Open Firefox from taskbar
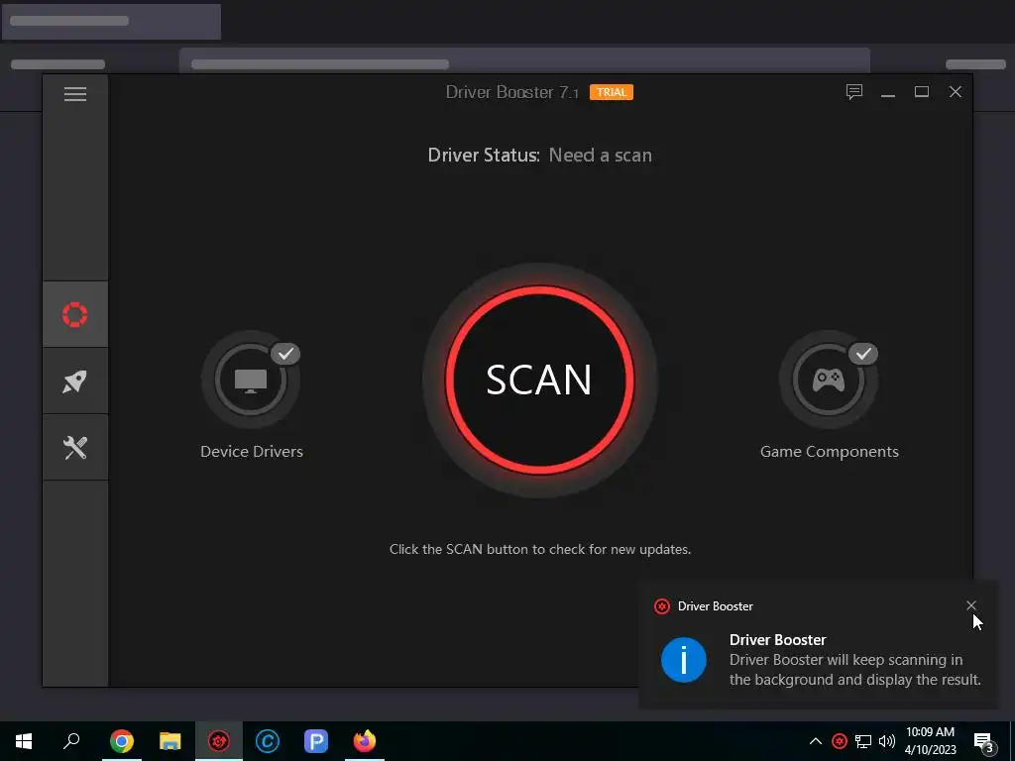The image size is (1015, 761). click(x=365, y=741)
